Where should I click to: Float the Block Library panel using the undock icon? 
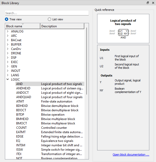coord(148,3)
